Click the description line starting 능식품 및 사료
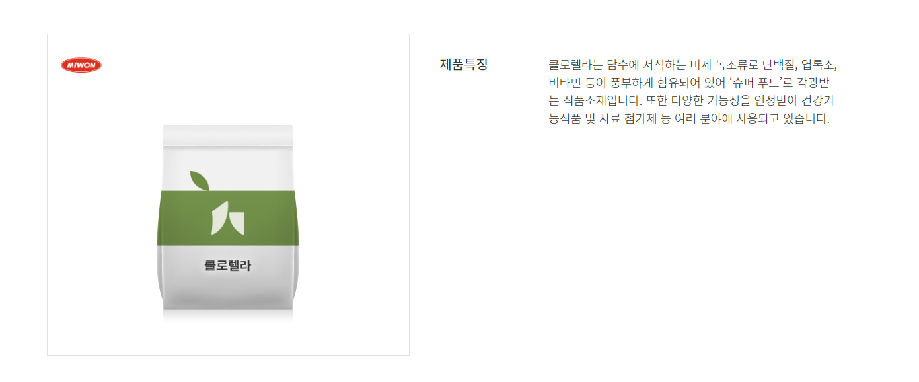This screenshot has width=919, height=382. click(x=688, y=119)
